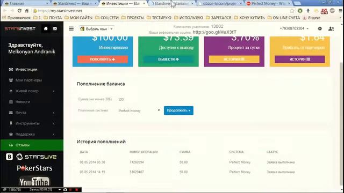The height and width of the screenshot is (193, 344).
Task: Click the purple История button on yellow card
Action: [x=300, y=60]
